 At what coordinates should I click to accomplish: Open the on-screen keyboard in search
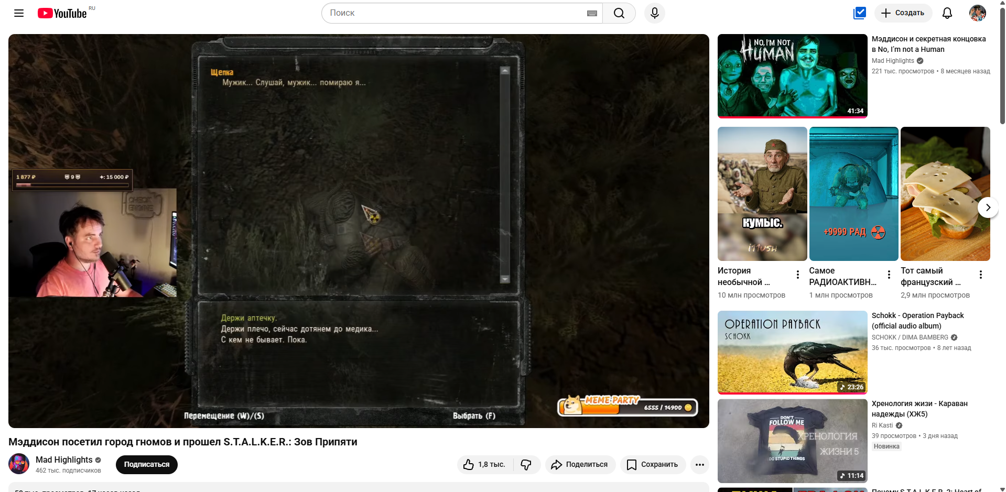pyautogui.click(x=592, y=13)
